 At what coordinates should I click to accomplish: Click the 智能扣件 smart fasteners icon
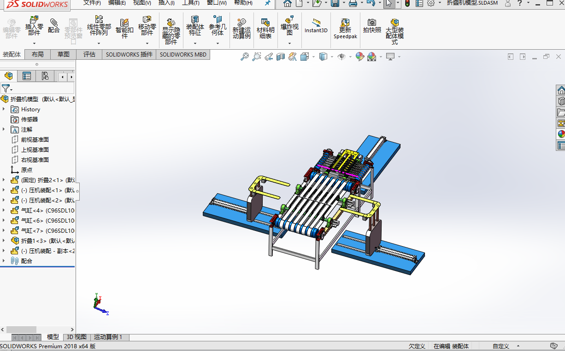[x=124, y=28]
